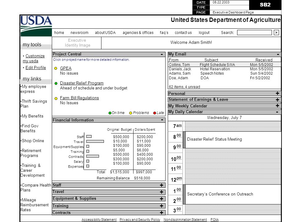
Task: Click the Travel bar in budget chart
Action: [x=95, y=142]
